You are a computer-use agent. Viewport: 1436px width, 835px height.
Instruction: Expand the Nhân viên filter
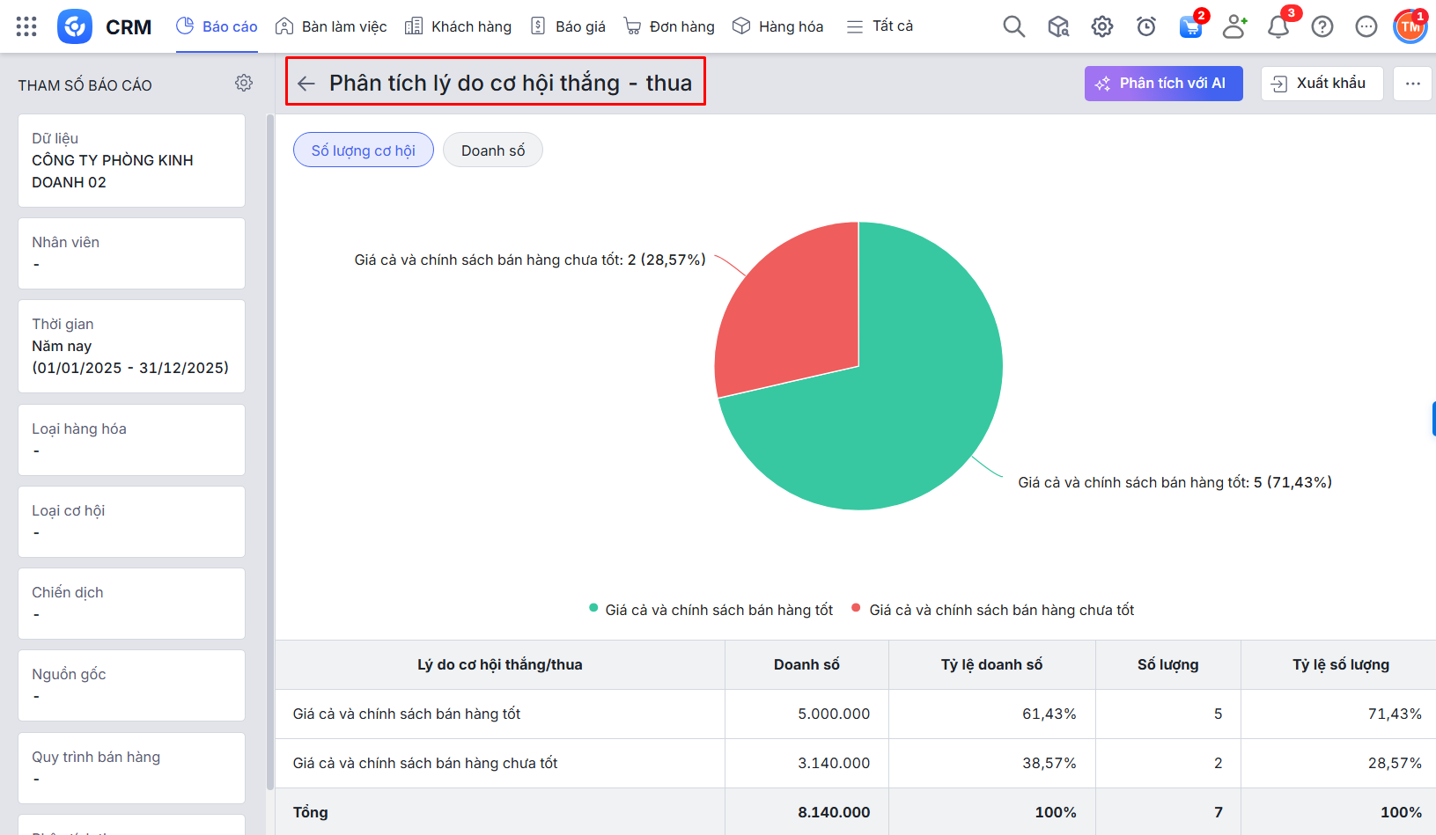(131, 253)
